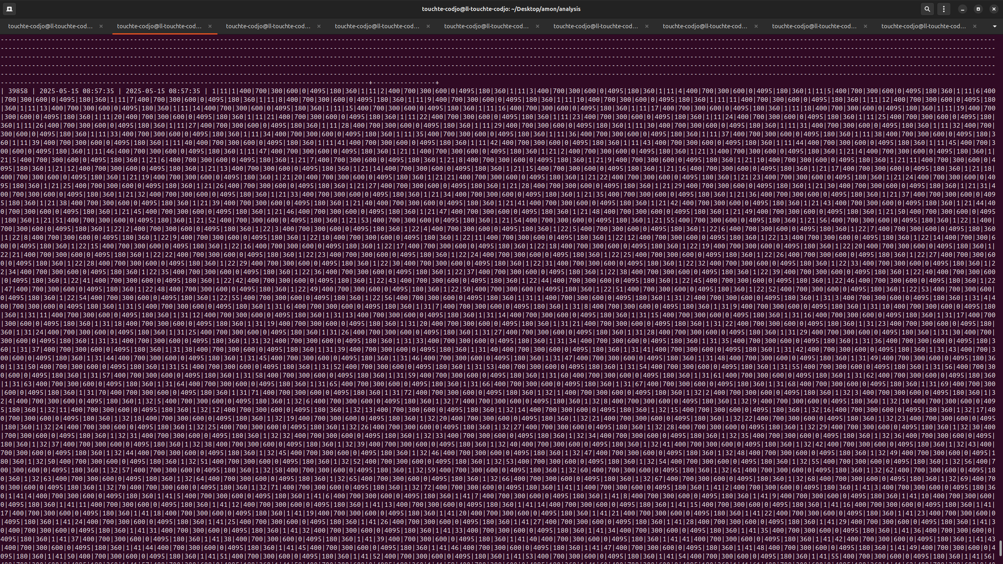Close the eighth terminal tab

click(x=865, y=26)
